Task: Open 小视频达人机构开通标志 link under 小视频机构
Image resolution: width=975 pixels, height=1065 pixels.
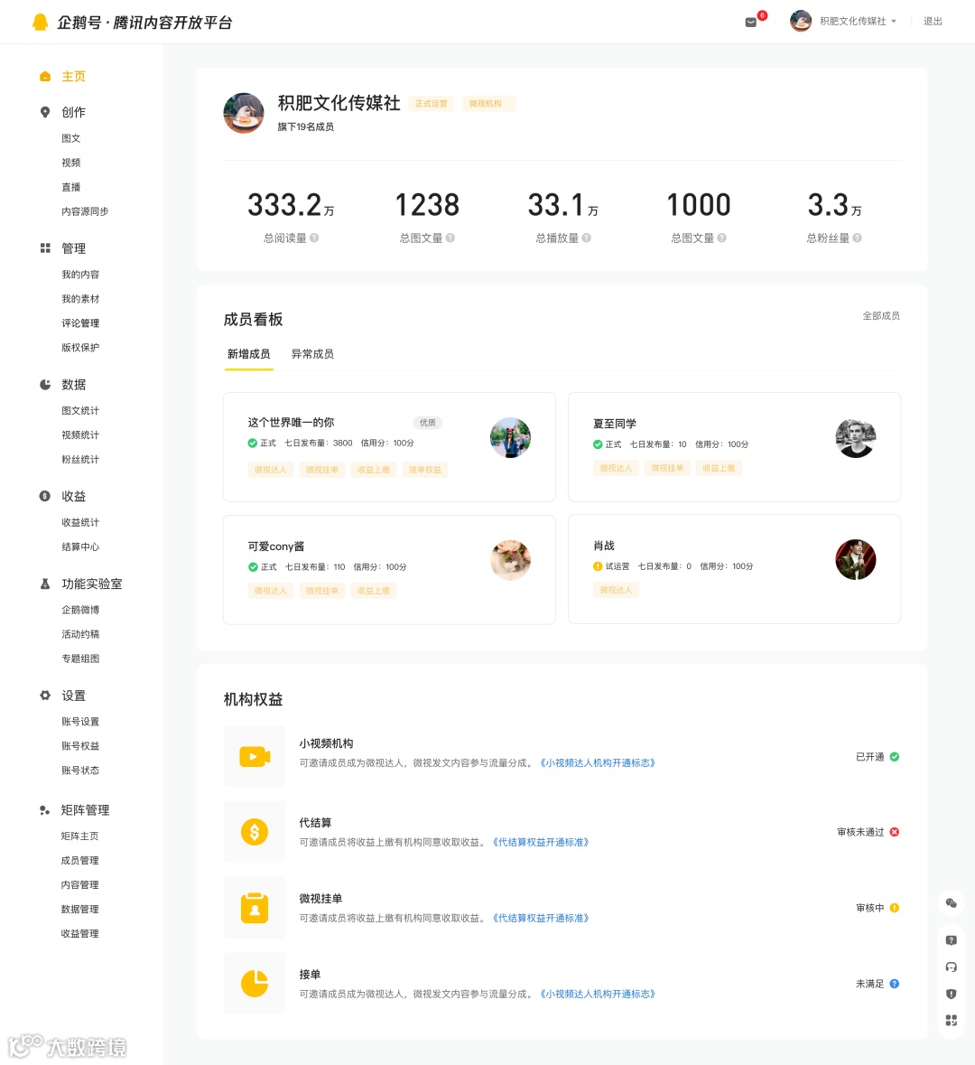Action: [598, 762]
